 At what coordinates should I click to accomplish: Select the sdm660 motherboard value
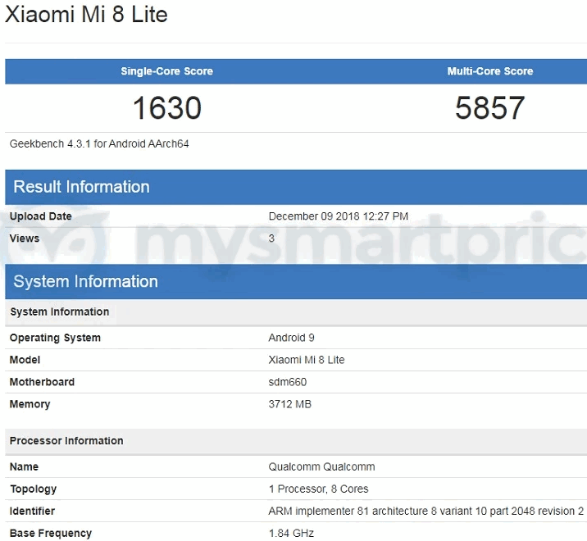click(288, 382)
